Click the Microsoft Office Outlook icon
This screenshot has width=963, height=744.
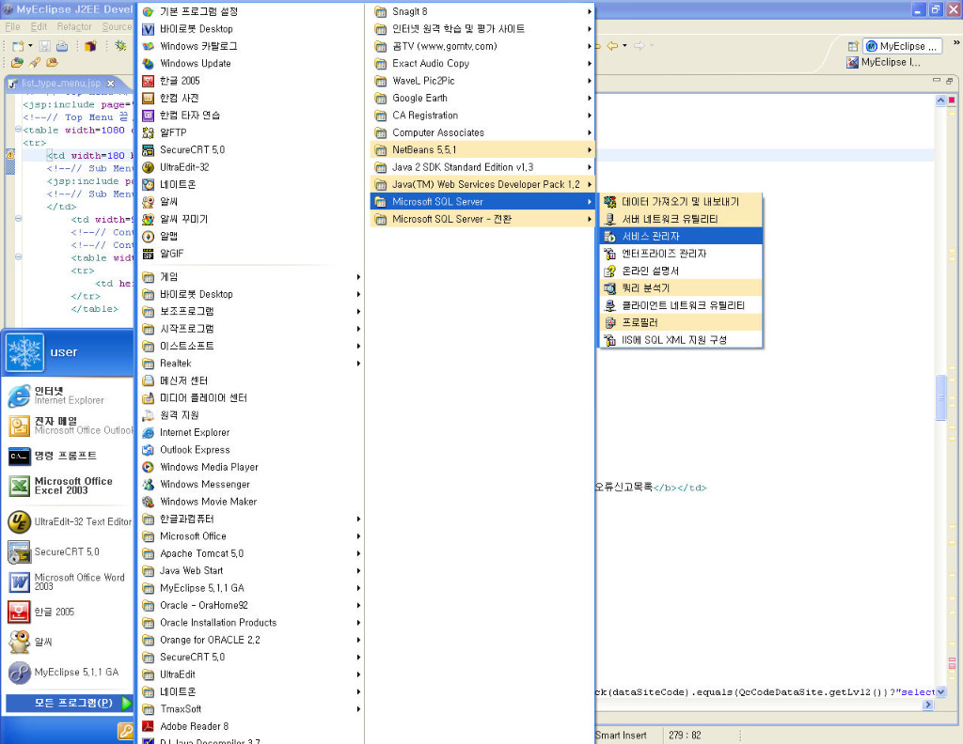pos(19,426)
